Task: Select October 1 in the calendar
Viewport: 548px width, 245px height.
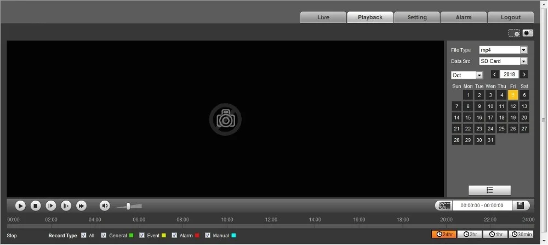Action: [468, 95]
